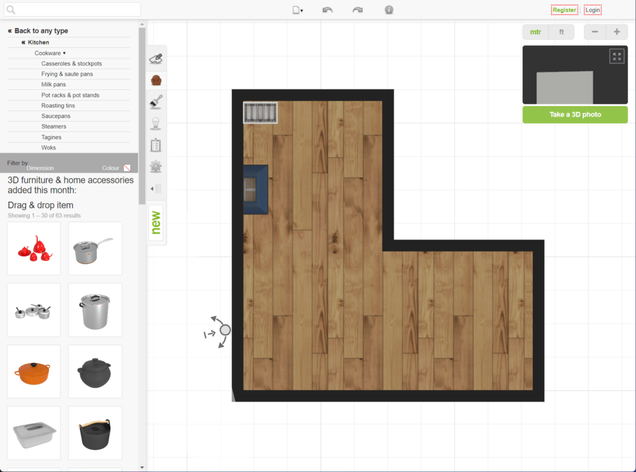This screenshot has width=636, height=472.
Task: Open the furniture armchair tool
Action: 156,80
